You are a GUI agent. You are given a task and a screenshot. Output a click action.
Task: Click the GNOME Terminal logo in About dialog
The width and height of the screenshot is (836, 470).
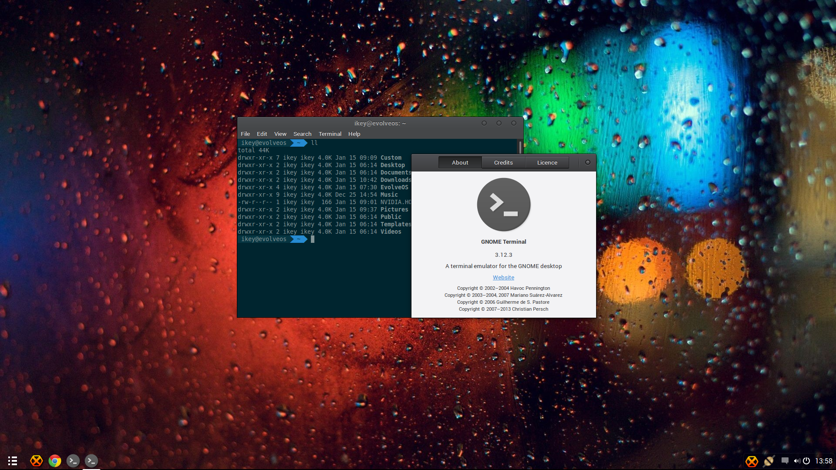click(504, 205)
